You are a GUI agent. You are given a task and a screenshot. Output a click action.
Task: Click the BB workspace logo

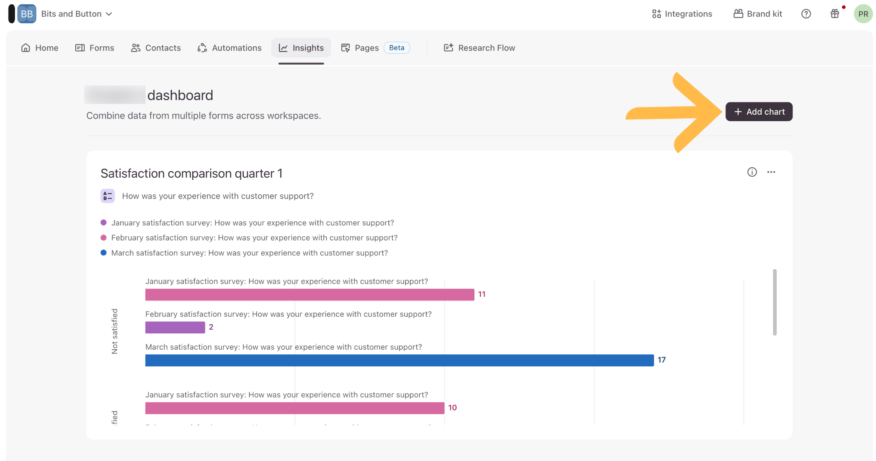click(x=27, y=14)
